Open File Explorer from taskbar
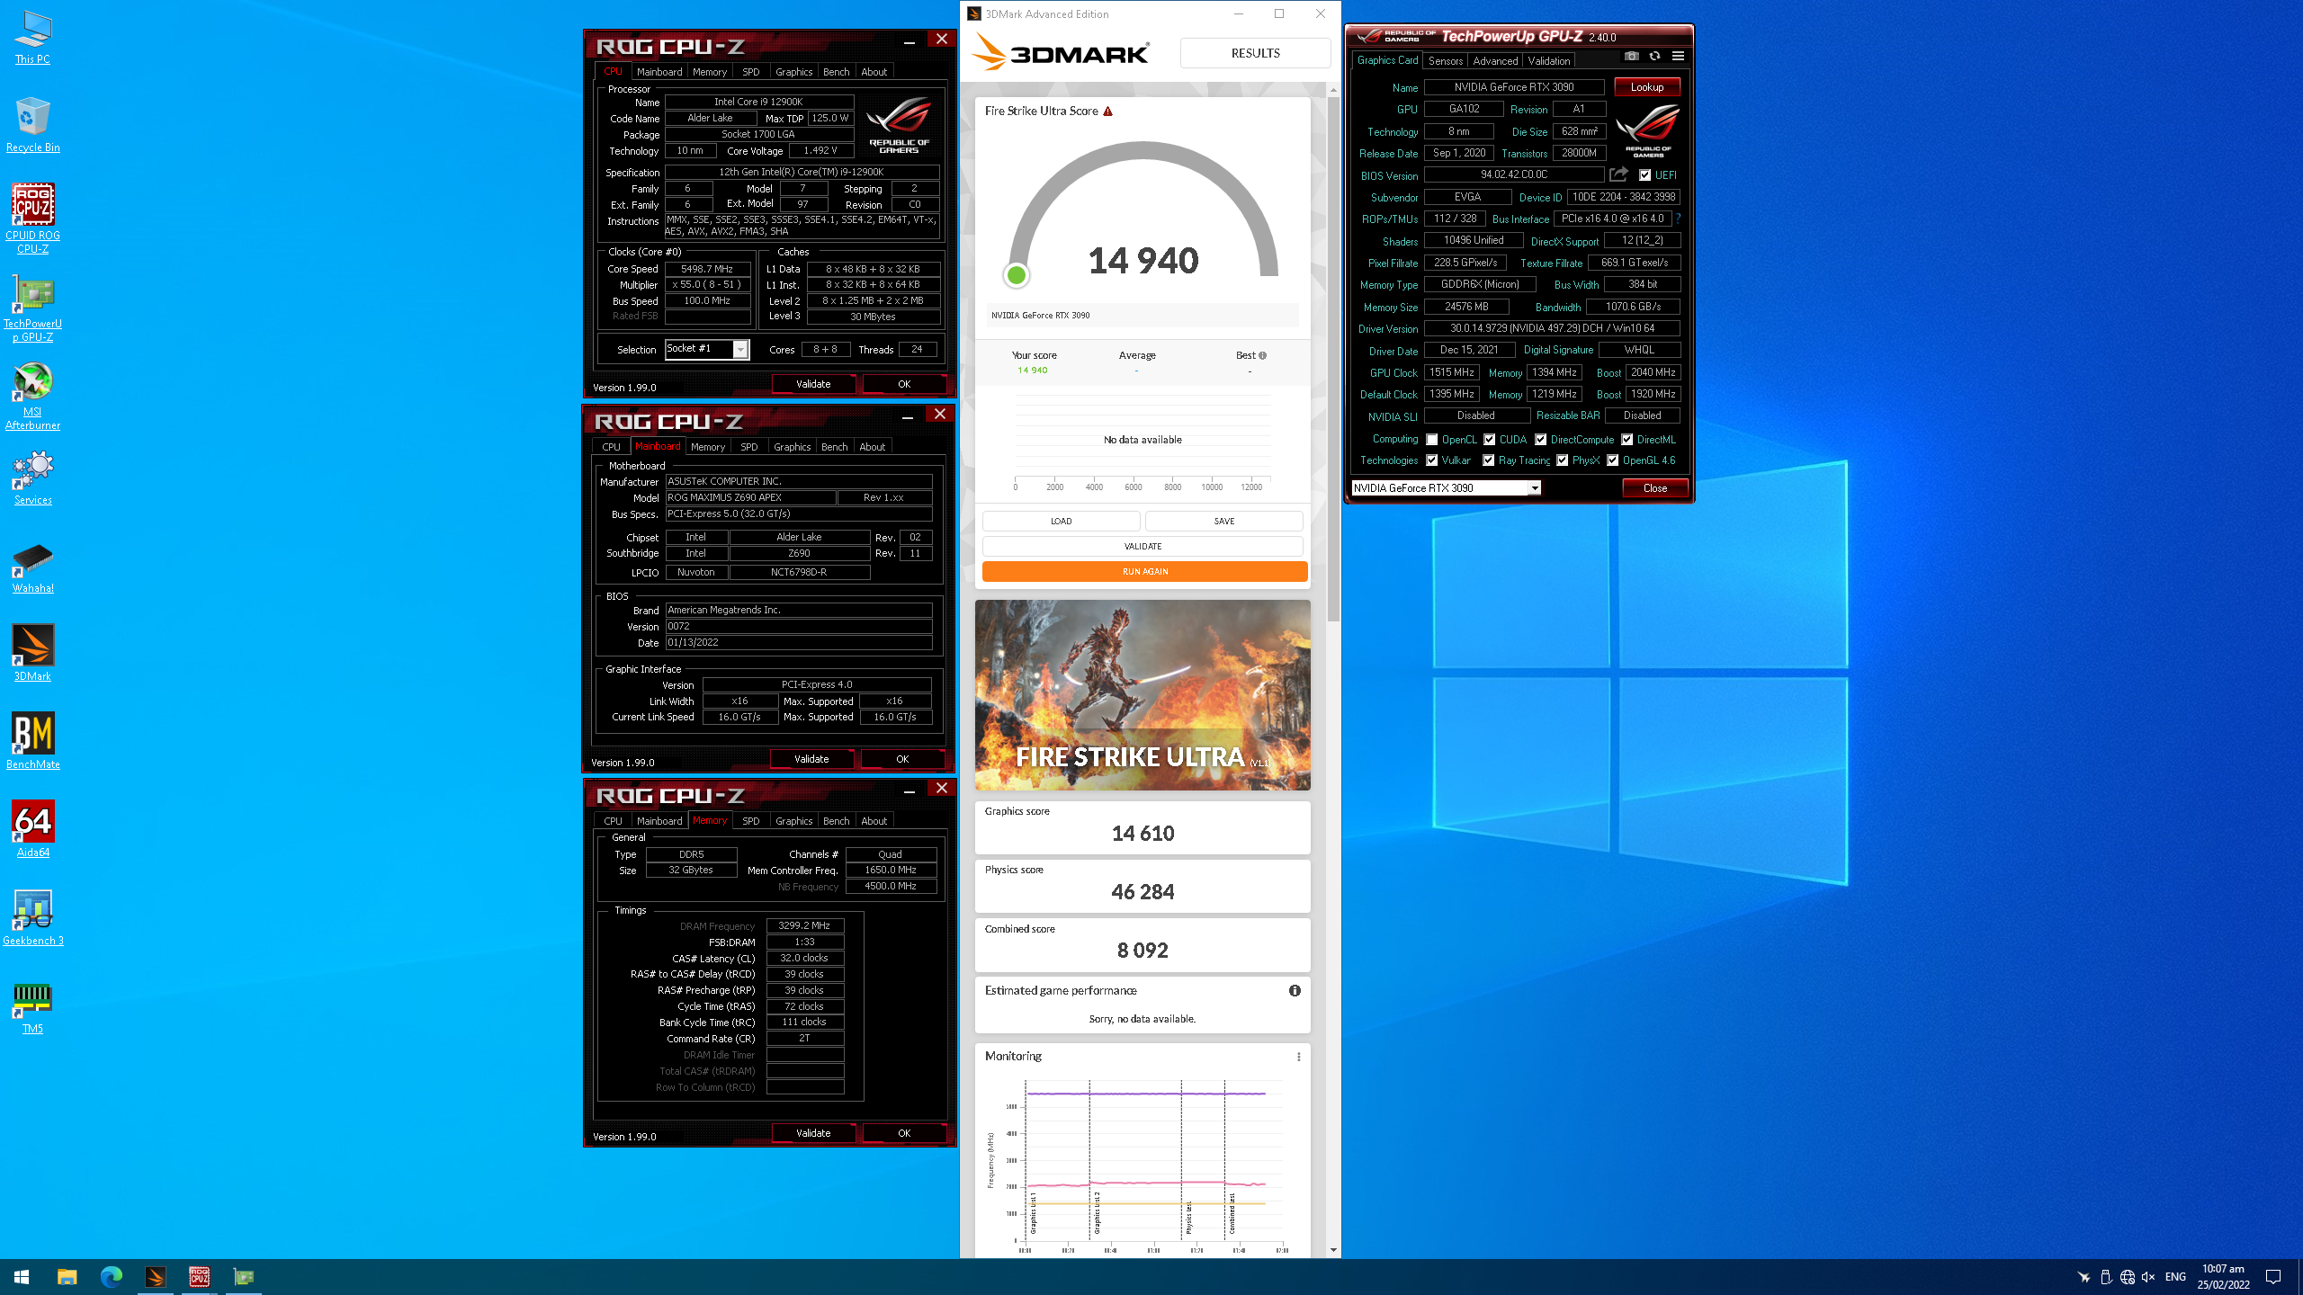Screen dimensions: 2303x1295 click(67, 1277)
